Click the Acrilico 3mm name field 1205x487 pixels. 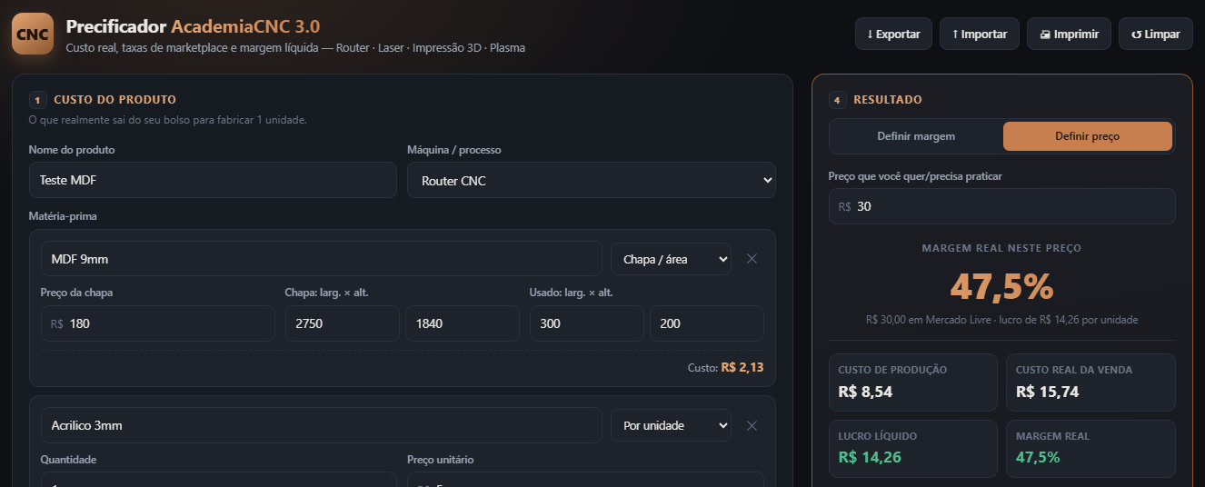tap(321, 425)
